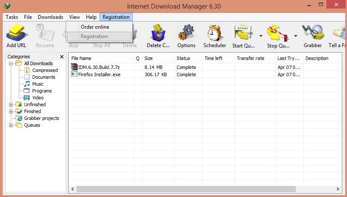
Task: Click the horizontal scrollbar thumb
Action: (186, 189)
